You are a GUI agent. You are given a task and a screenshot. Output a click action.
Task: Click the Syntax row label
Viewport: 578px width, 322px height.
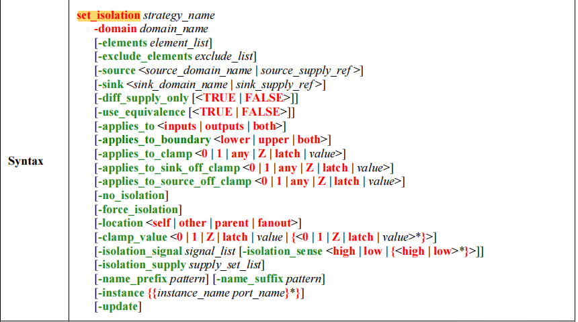point(26,161)
